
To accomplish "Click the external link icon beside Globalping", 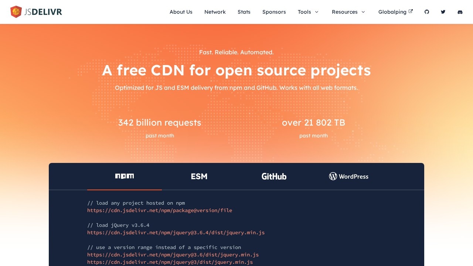I will click(x=411, y=11).
